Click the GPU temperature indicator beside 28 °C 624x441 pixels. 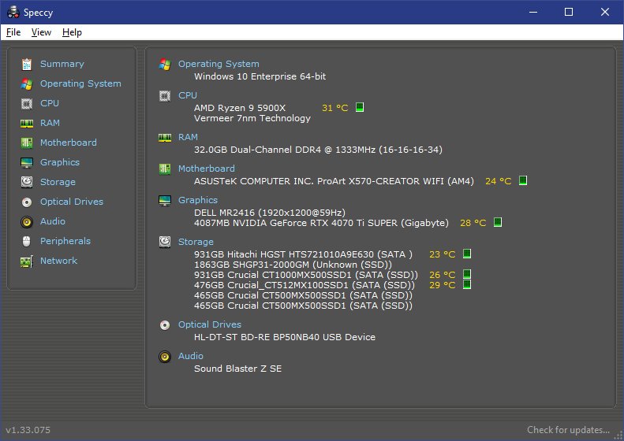(x=498, y=223)
